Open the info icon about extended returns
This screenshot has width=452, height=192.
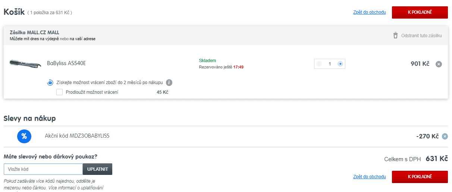[x=169, y=83]
